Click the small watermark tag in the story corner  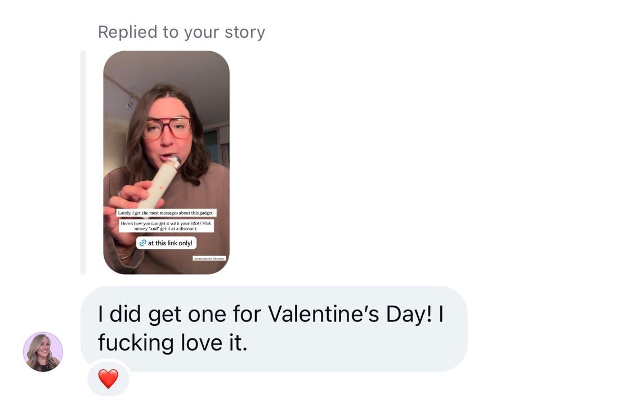pyautogui.click(x=209, y=258)
